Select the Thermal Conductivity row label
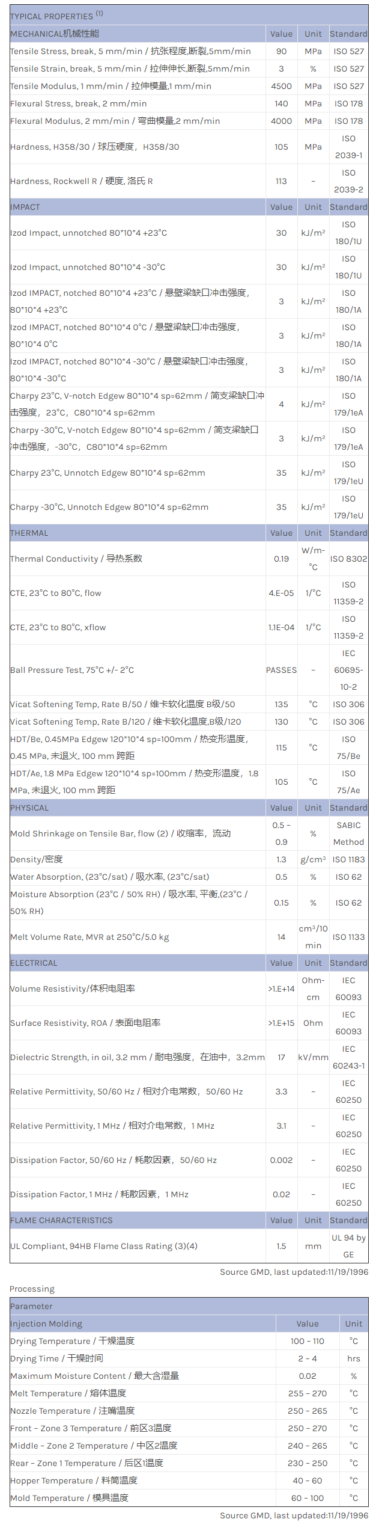This screenshot has height=1531, width=370. pyautogui.click(x=76, y=559)
